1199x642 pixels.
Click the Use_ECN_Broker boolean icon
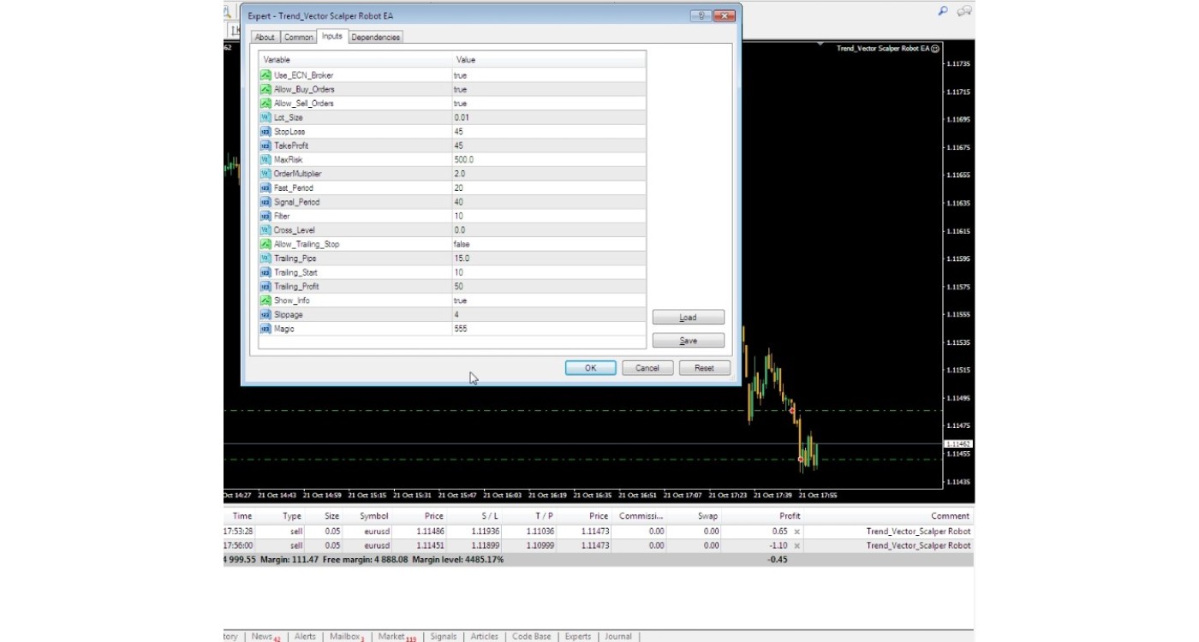tap(265, 75)
